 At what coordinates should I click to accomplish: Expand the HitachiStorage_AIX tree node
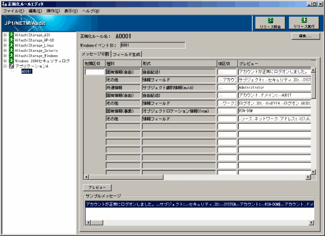[x=5, y=35]
